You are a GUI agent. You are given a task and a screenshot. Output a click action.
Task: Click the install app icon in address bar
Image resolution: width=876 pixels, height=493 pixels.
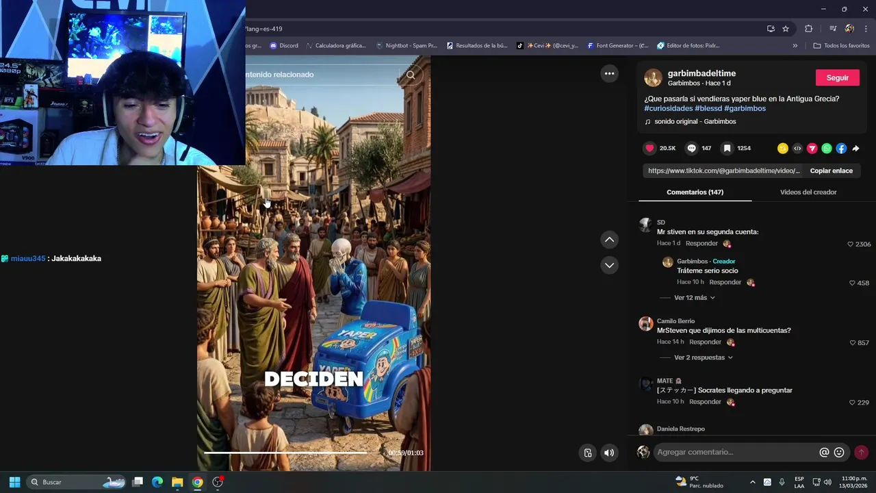pos(771,29)
